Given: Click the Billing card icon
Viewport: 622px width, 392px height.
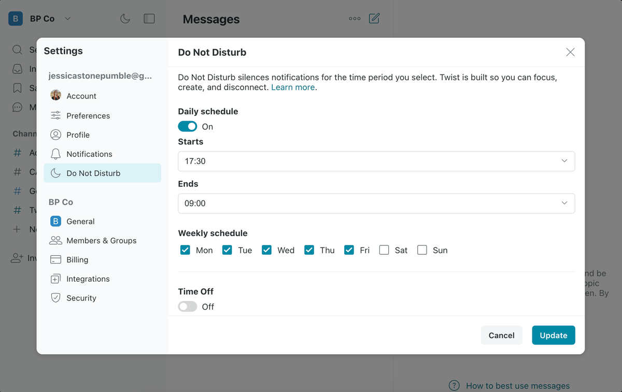Looking at the screenshot, I should coord(55,259).
